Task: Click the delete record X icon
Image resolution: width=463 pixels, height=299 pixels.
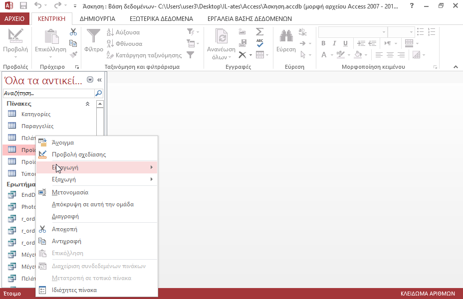Action: [x=242, y=55]
